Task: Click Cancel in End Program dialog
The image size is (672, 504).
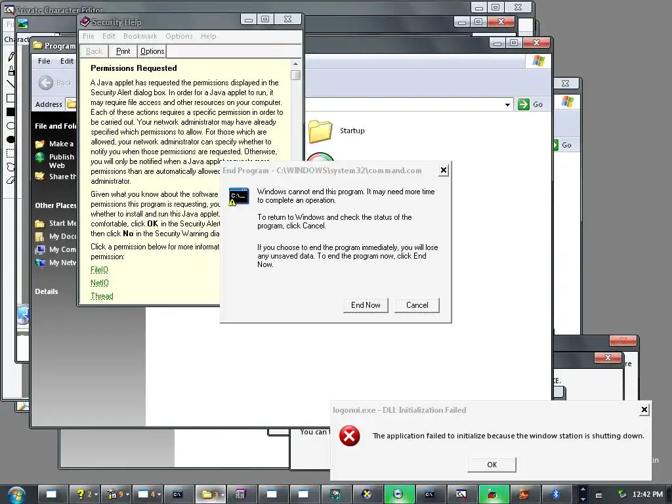Action: tap(417, 305)
